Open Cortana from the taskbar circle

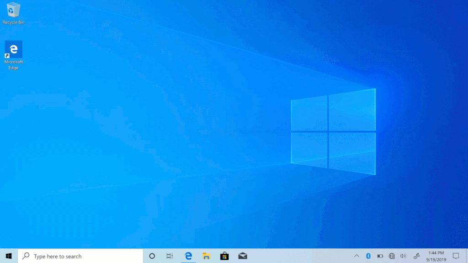tap(152, 256)
